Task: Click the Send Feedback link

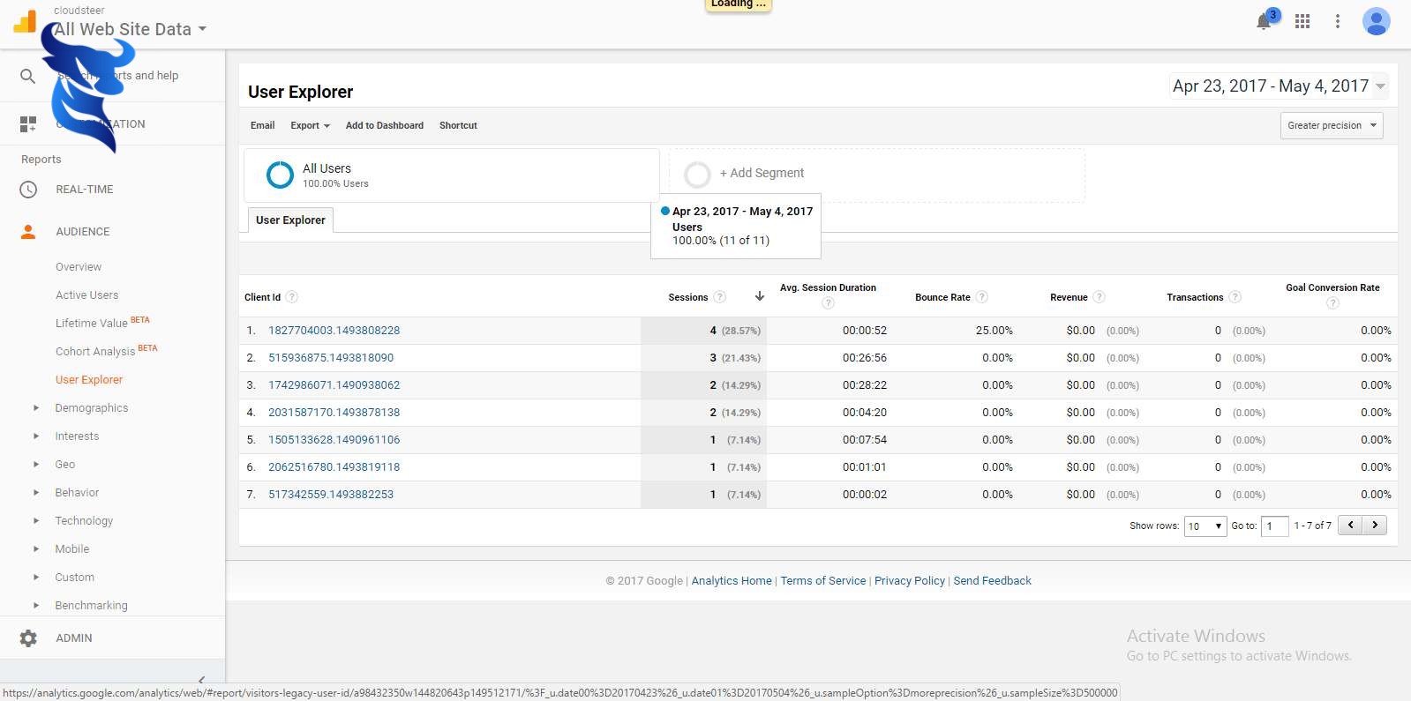Action: (x=992, y=581)
